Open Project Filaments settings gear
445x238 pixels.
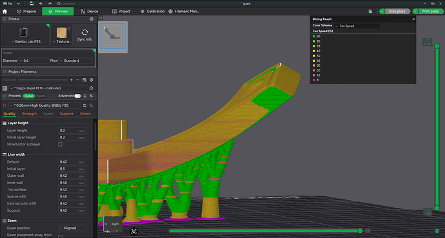coord(92,80)
